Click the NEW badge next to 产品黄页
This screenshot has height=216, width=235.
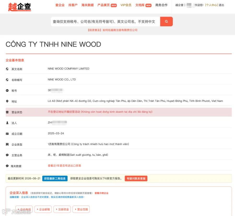(114, 5)
